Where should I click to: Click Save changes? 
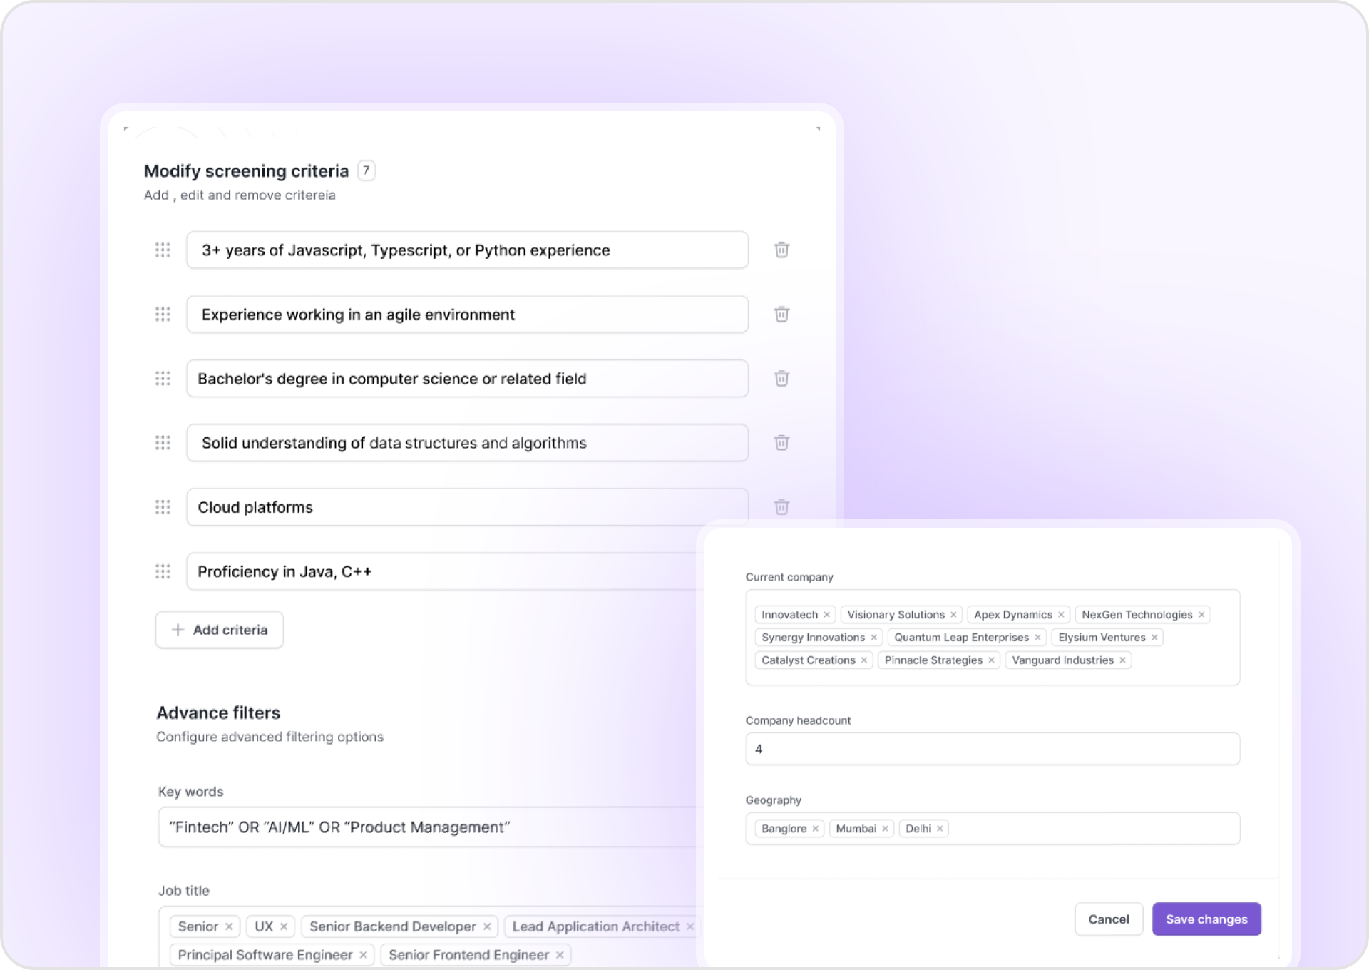click(1206, 919)
